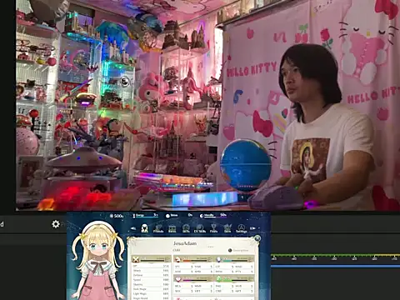Click the Energy bar in top status row

point(145,216)
